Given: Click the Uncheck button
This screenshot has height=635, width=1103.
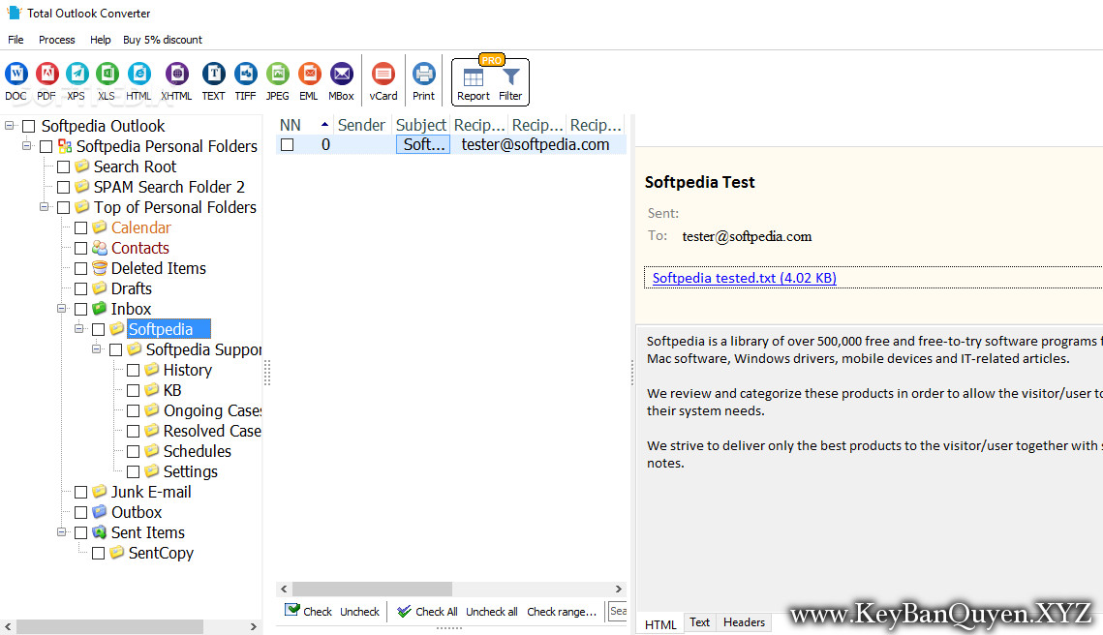Looking at the screenshot, I should coord(359,612).
